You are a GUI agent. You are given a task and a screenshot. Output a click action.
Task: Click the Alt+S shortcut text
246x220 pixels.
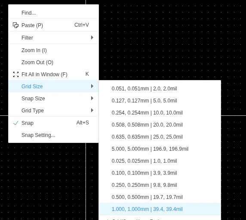83,122
